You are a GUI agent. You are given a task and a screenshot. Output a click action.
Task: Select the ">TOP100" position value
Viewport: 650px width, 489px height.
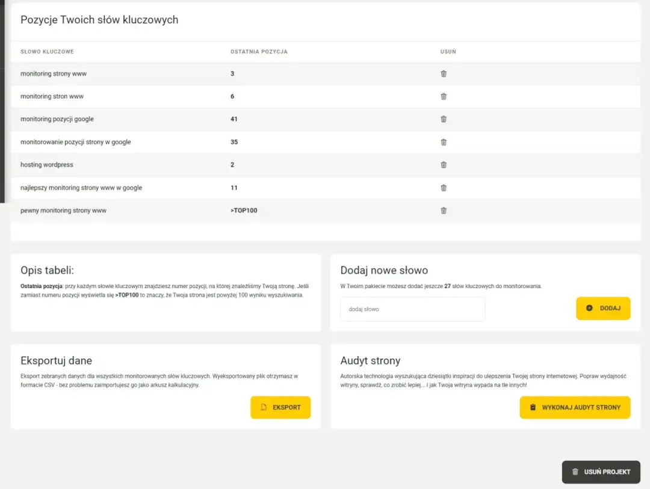[x=243, y=210]
